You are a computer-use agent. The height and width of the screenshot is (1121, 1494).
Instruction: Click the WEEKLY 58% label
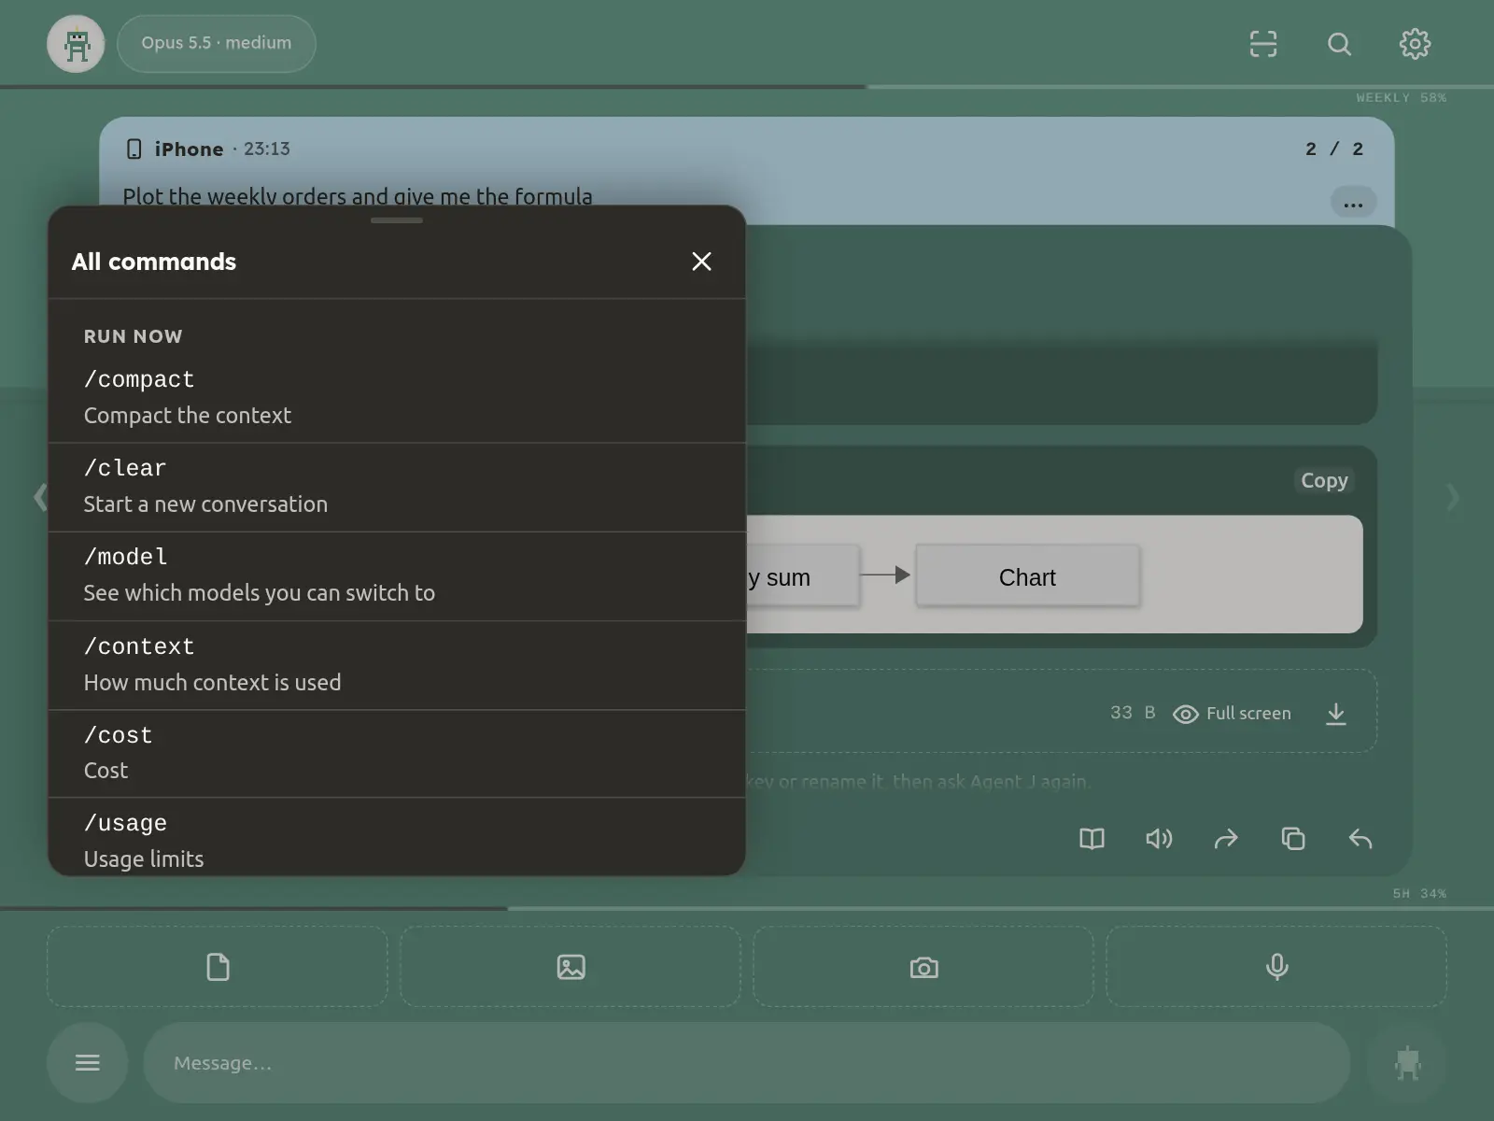point(1401,98)
